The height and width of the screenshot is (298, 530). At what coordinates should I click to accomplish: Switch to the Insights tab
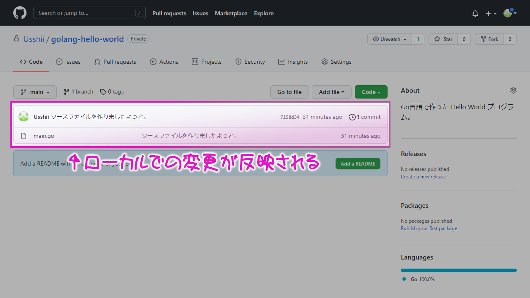pos(293,62)
